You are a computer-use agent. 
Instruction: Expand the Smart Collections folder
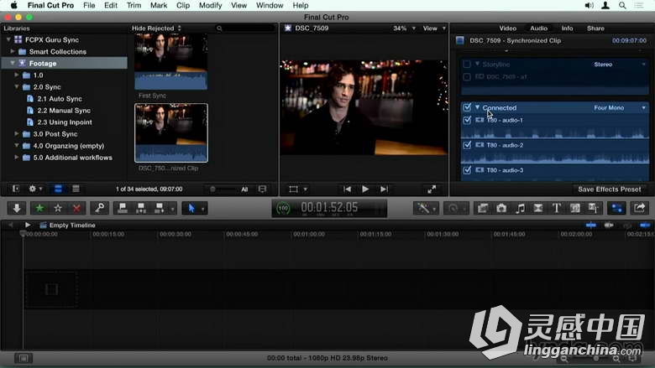pyautogui.click(x=13, y=51)
